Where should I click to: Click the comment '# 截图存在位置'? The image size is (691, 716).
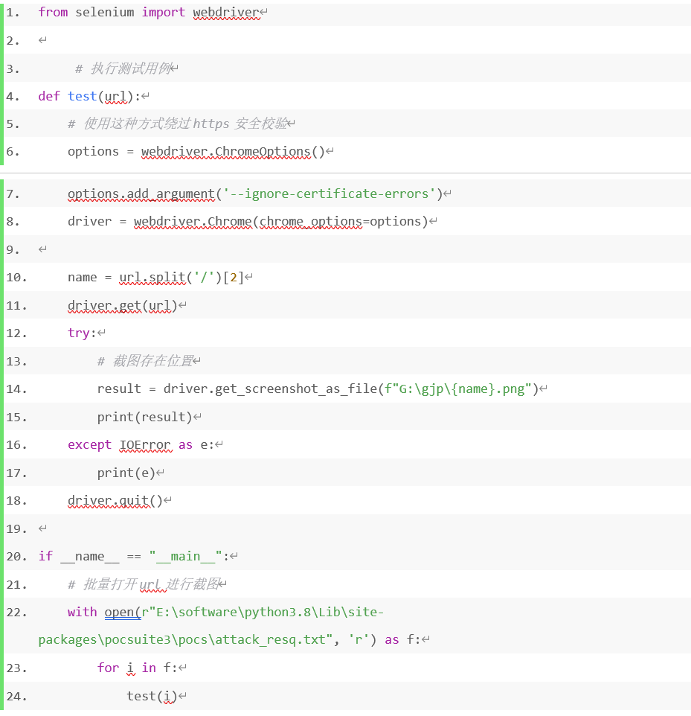tap(145, 361)
